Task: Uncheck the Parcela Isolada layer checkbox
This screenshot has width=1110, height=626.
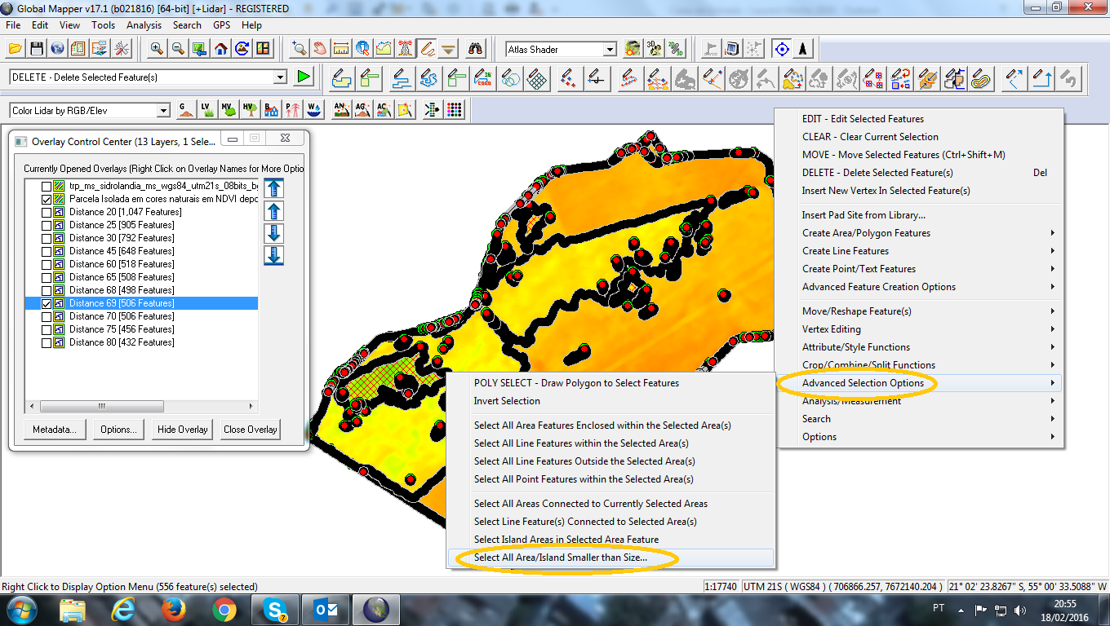Action: (x=47, y=199)
